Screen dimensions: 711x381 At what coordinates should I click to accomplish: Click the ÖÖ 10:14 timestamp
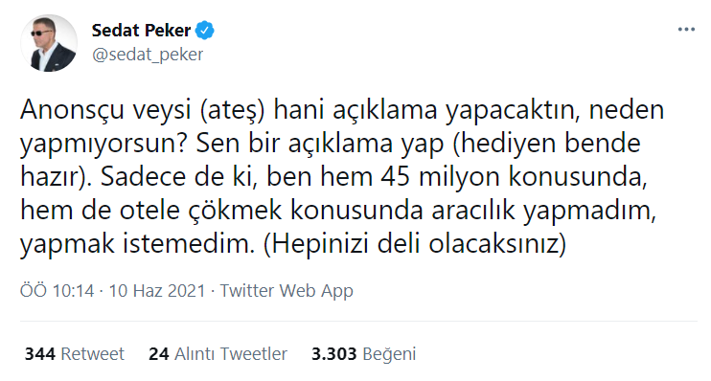pos(57,290)
